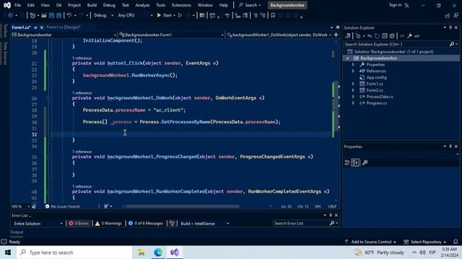The width and height of the screenshot is (462, 259).
Task: Open the File menu
Action: tap(17, 5)
